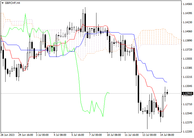Click the GBPCHF,H4 chart title

tap(12, 3)
